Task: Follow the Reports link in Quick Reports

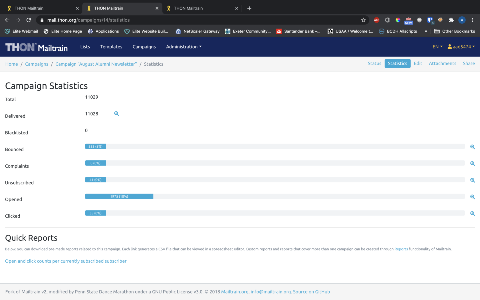Action: 401,249
